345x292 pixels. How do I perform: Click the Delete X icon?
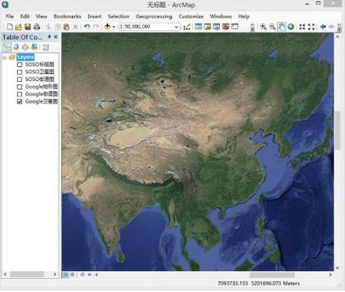pos(76,26)
